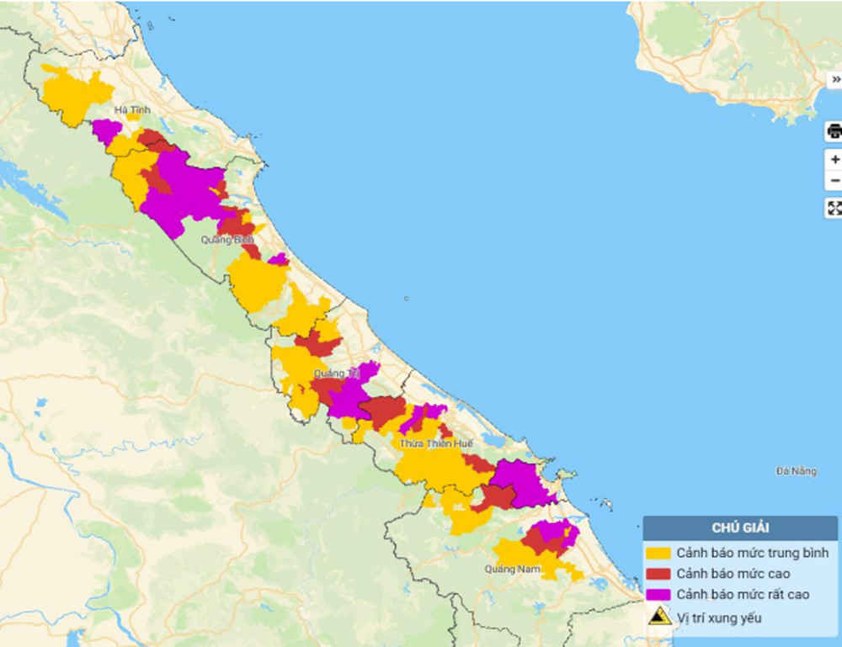Click the Đà Nẵng city label on map

pyautogui.click(x=797, y=471)
